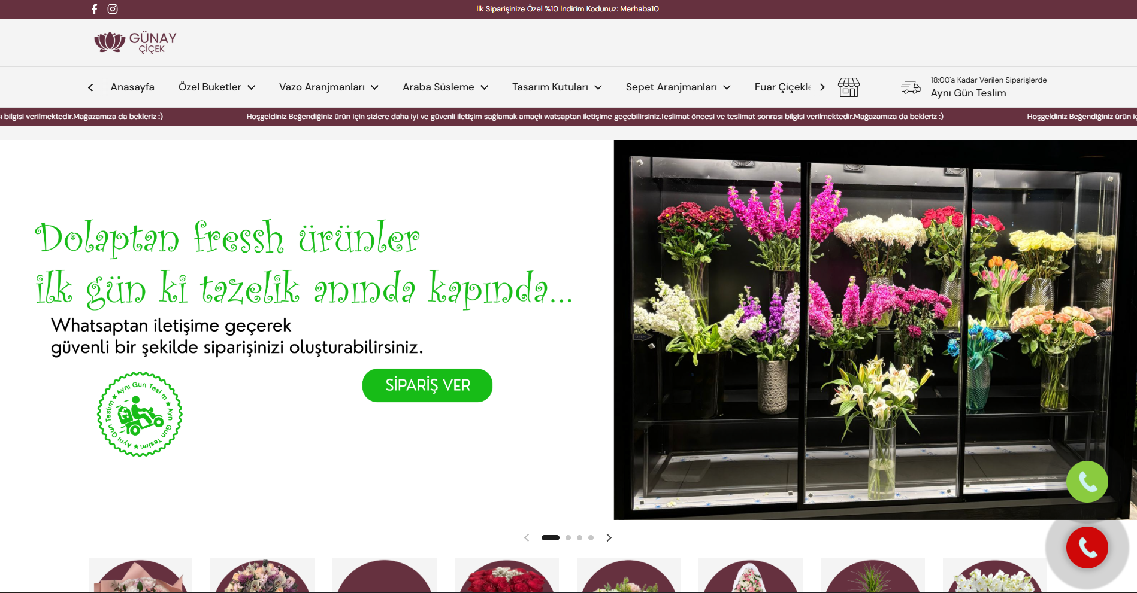Viewport: 1137px width, 593px height.
Task: Click the green phone call button
Action: pyautogui.click(x=1087, y=482)
